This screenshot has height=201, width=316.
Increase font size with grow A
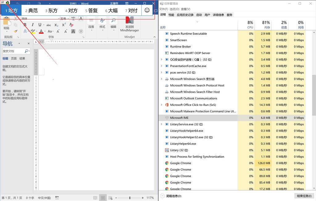(58, 31)
